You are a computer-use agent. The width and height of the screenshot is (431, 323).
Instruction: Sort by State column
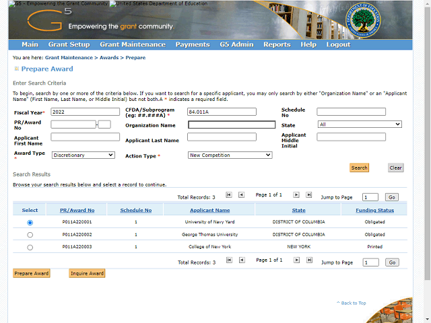tap(299, 211)
